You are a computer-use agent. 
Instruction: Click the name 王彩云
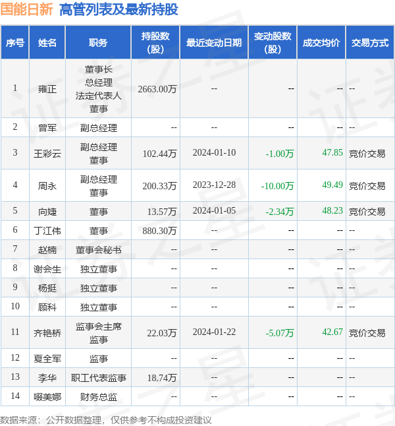tap(47, 154)
